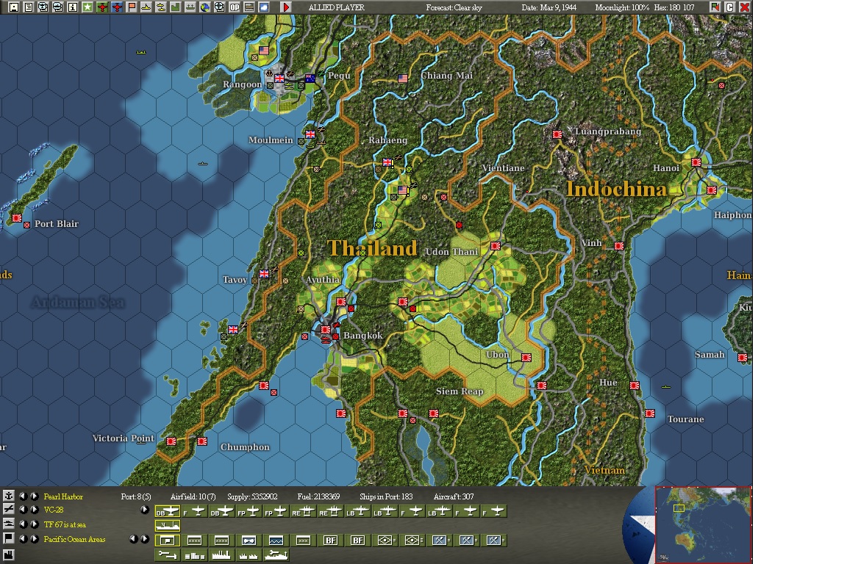
Task: Select previous air unit before VC-28
Action: (x=23, y=510)
